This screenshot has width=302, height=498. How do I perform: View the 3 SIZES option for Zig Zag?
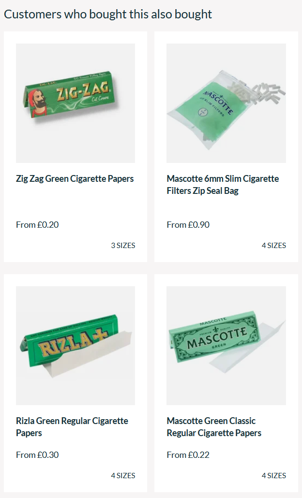coord(123,246)
